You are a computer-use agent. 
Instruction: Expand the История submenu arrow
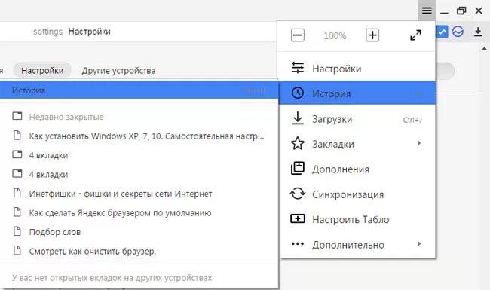point(419,93)
